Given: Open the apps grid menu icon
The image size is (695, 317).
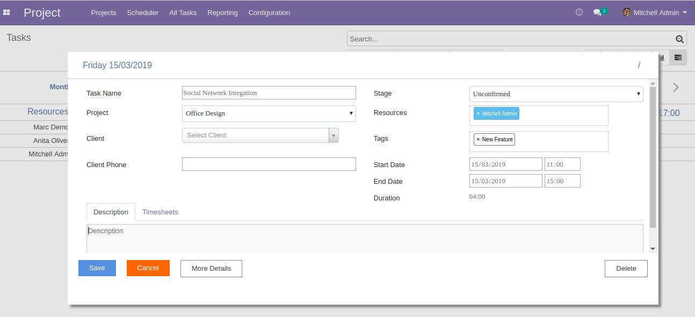Looking at the screenshot, I should point(7,12).
